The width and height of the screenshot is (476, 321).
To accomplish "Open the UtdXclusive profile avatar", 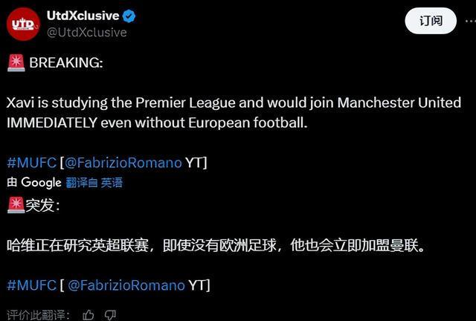I will pos(23,24).
